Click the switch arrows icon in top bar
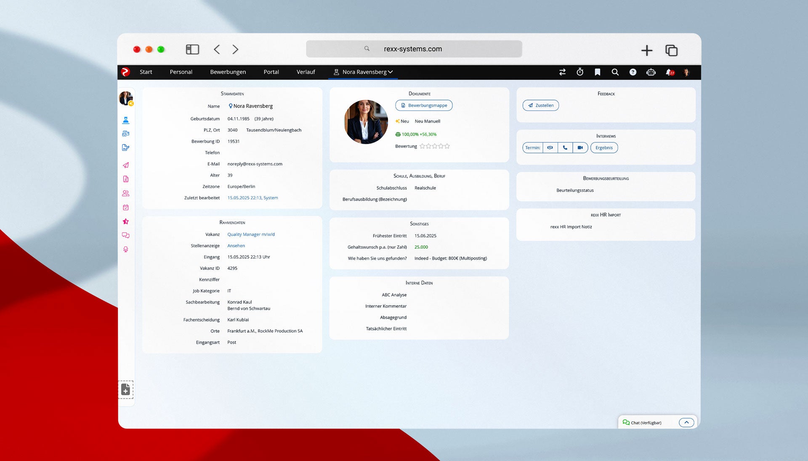Image resolution: width=808 pixels, height=461 pixels. (x=562, y=72)
